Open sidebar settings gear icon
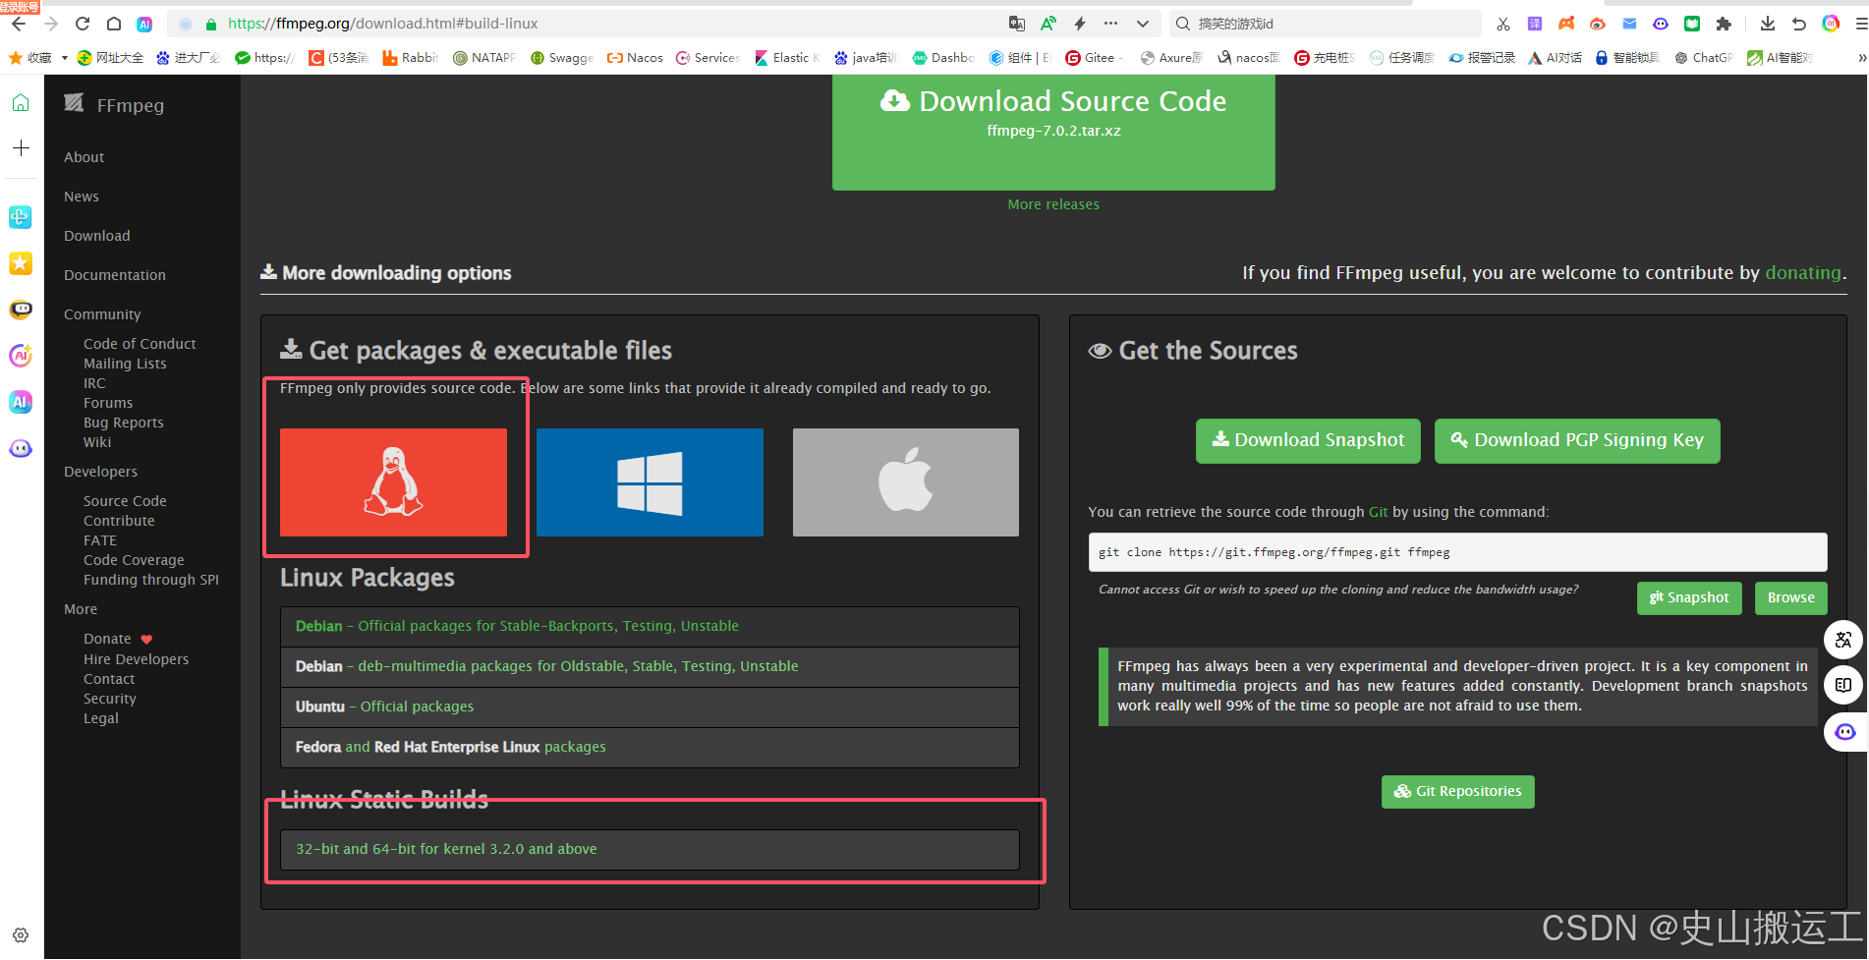The image size is (1869, 960). pos(21,934)
